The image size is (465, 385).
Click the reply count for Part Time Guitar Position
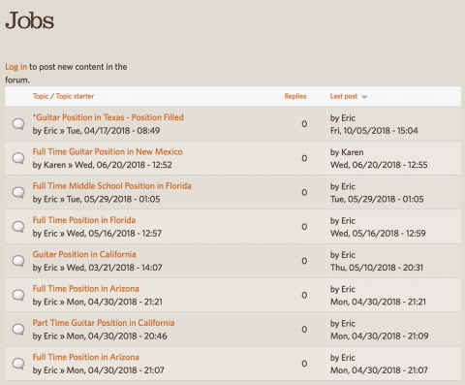point(304,330)
